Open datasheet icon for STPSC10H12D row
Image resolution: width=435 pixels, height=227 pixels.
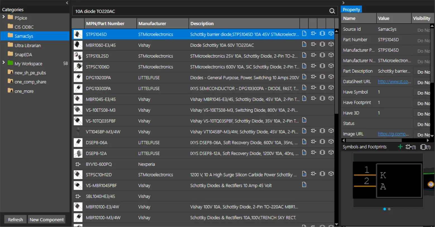304,174
